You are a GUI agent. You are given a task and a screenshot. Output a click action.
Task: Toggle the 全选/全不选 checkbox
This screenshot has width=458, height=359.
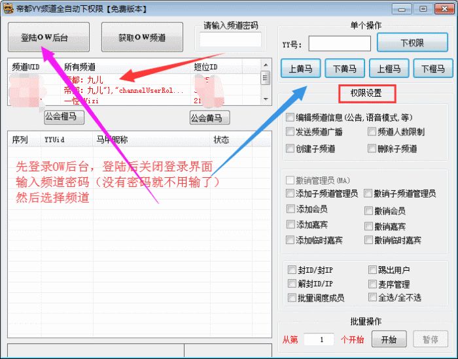pyautogui.click(x=372, y=298)
